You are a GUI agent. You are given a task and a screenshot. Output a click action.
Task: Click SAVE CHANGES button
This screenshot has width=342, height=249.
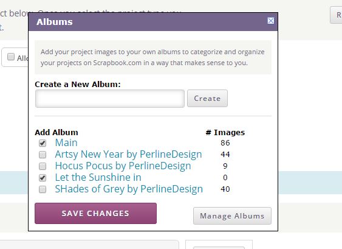pos(95,213)
